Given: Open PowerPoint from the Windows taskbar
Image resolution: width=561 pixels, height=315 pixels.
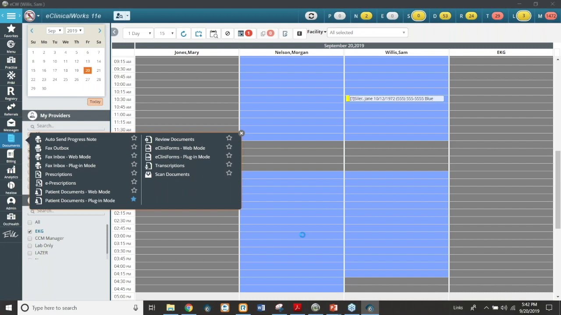Looking at the screenshot, I should click(334, 308).
